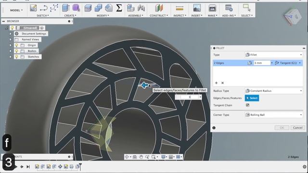Click the 3 mm radius input field

pos(262,63)
